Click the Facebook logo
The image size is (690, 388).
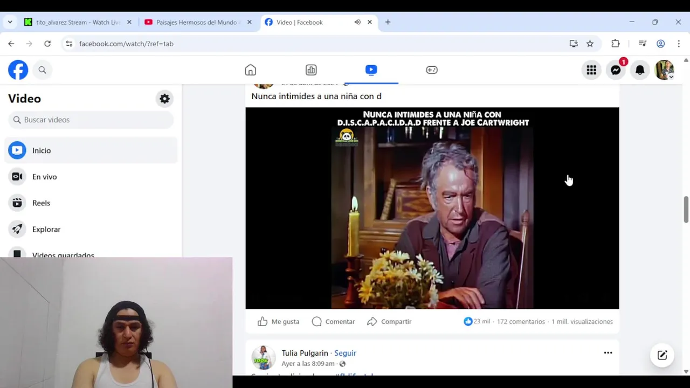(18, 70)
